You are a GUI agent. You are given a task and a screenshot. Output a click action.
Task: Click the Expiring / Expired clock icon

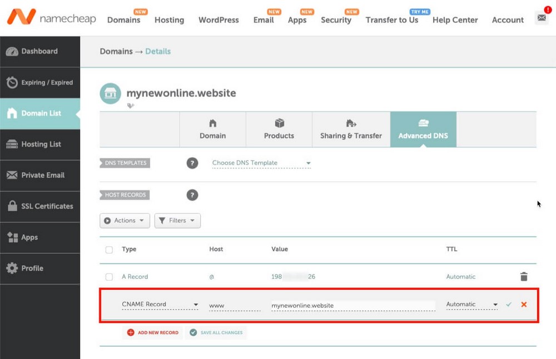[12, 82]
